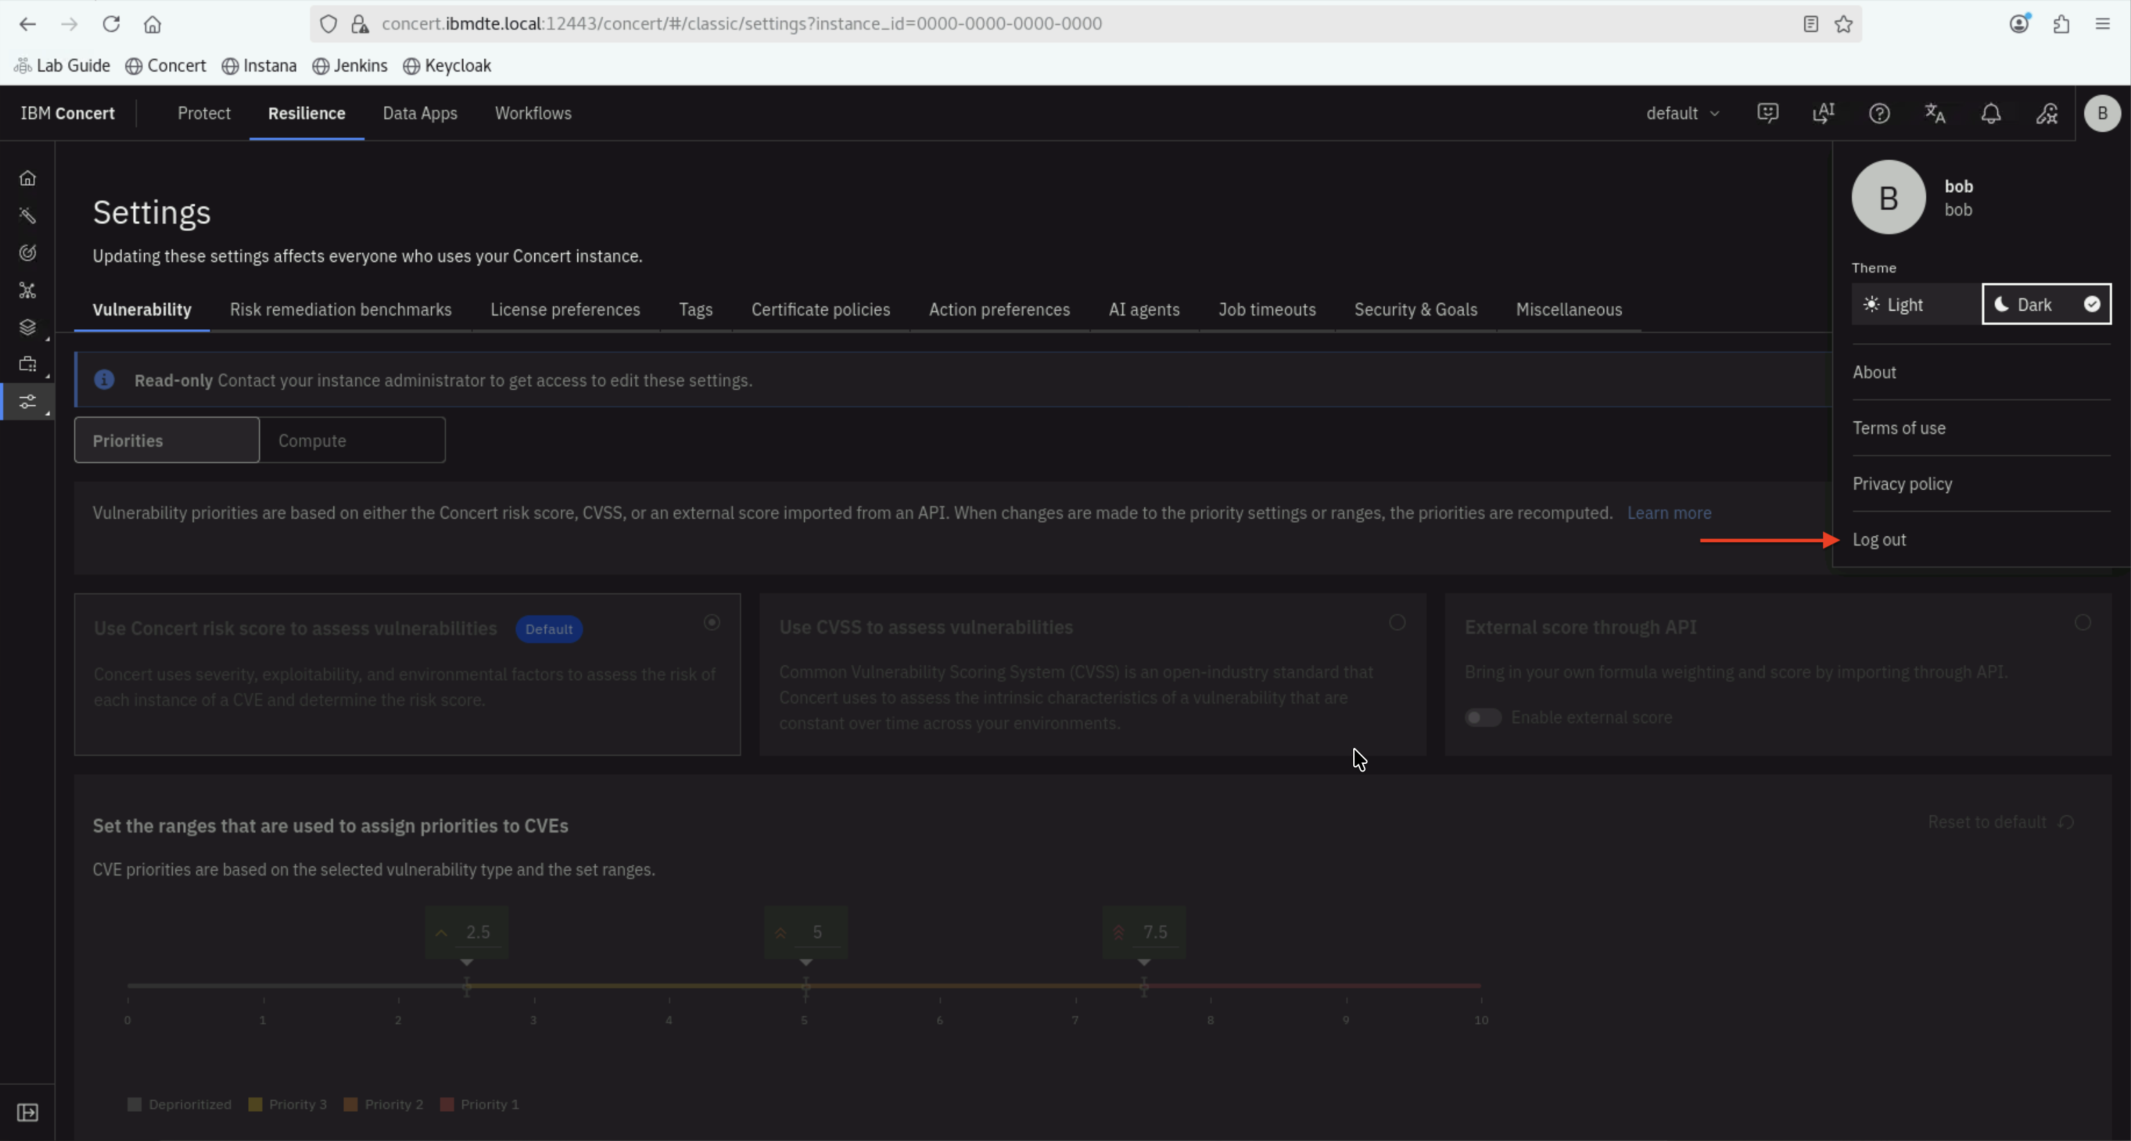Reload the current browser page
Image resolution: width=2131 pixels, height=1141 pixels.
111,24
